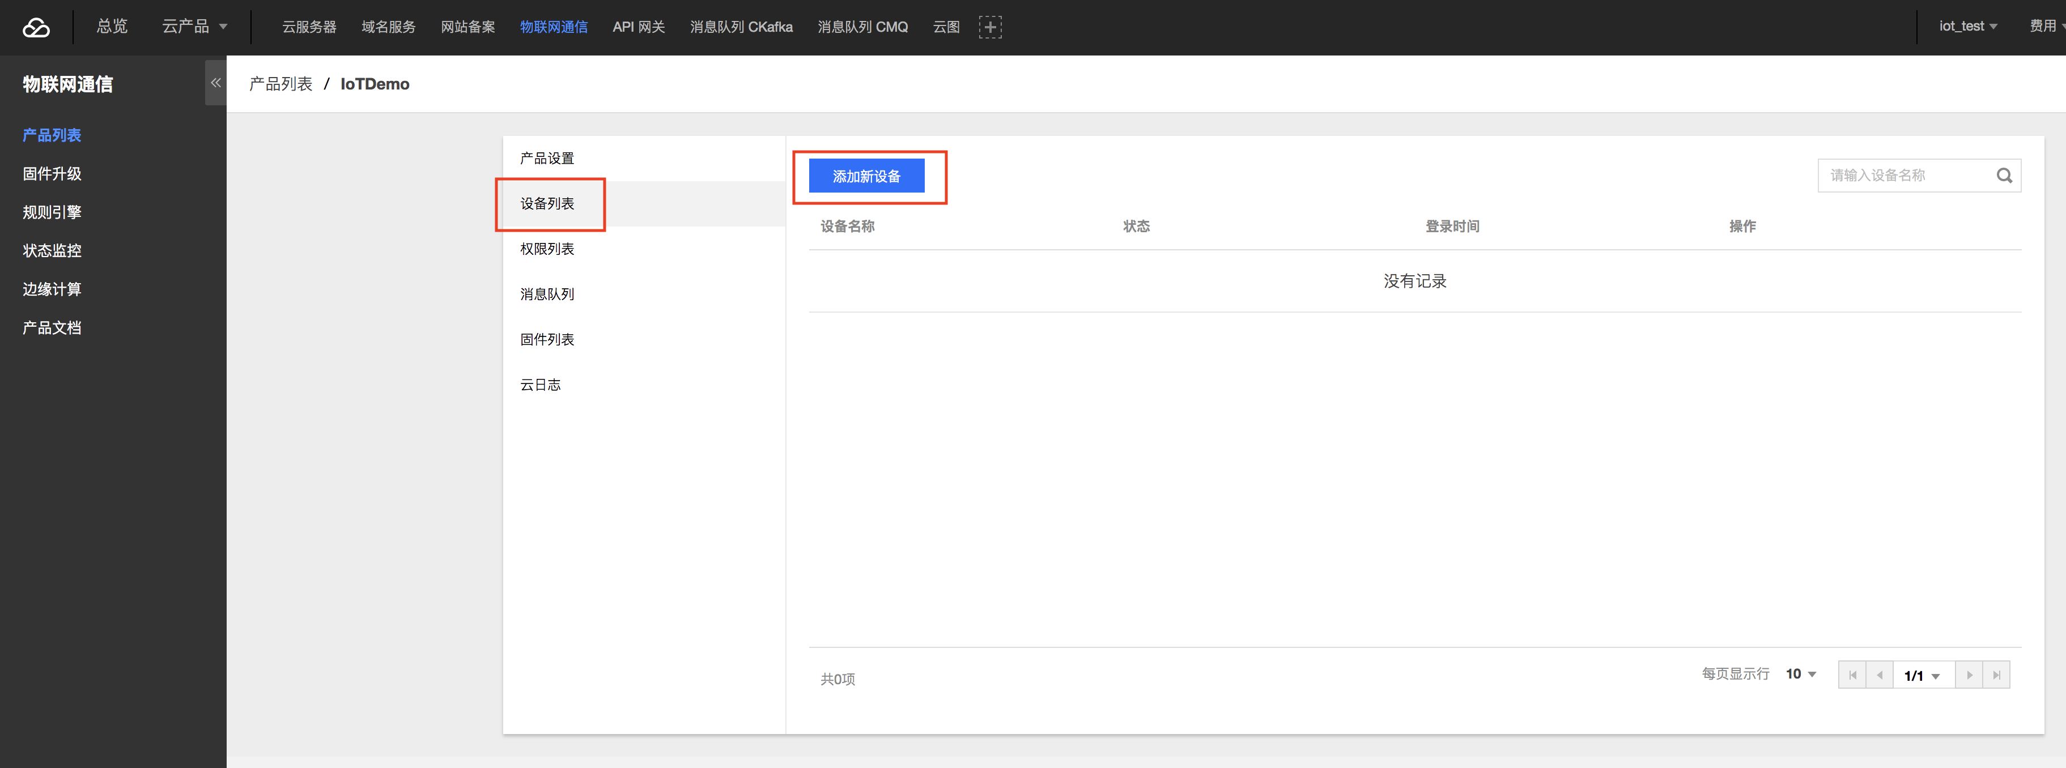Click the 共0项 total count text
This screenshot has width=2066, height=768.
[838, 680]
